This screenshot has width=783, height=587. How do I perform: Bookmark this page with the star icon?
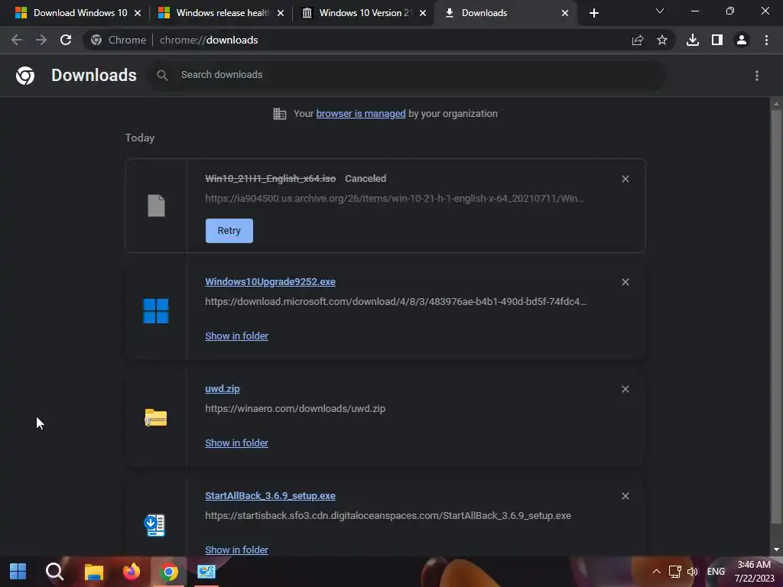(662, 40)
